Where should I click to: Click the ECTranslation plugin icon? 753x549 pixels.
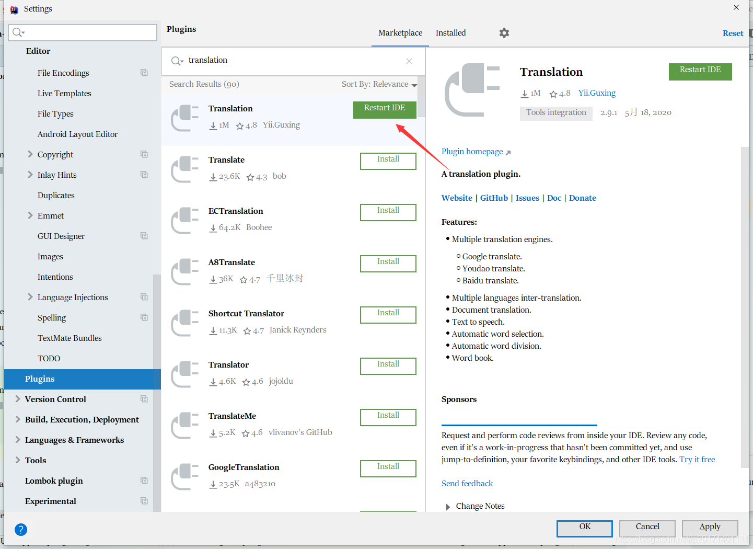pyautogui.click(x=185, y=221)
